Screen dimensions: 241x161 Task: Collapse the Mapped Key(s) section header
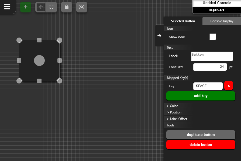(178, 78)
